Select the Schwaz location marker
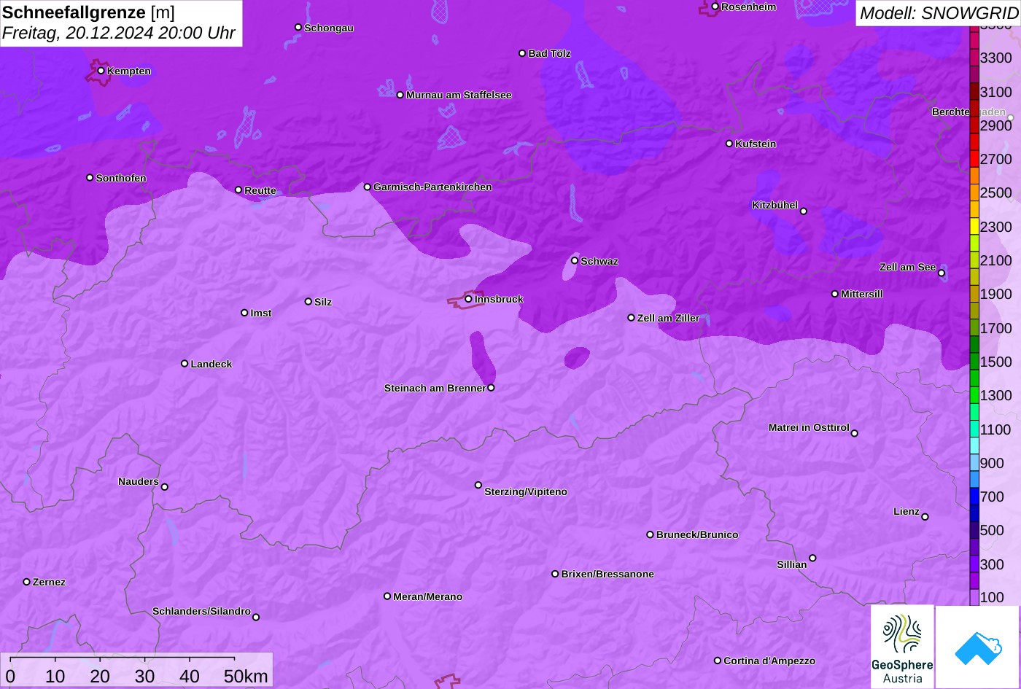The height and width of the screenshot is (689, 1021). pos(575,260)
